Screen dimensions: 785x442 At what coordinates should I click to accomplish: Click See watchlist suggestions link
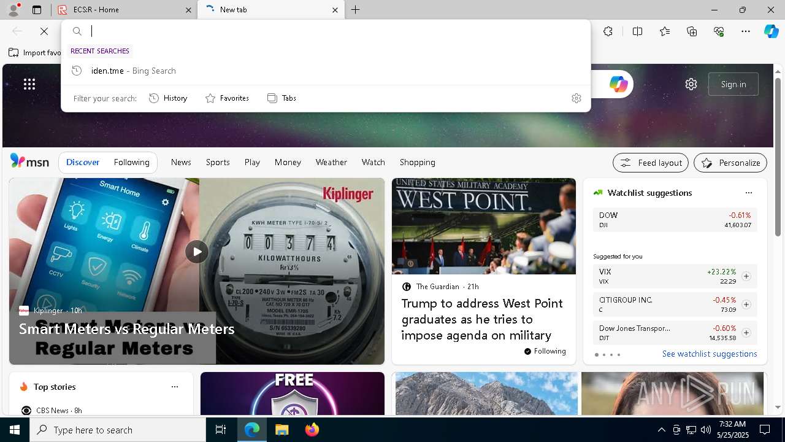pos(710,354)
